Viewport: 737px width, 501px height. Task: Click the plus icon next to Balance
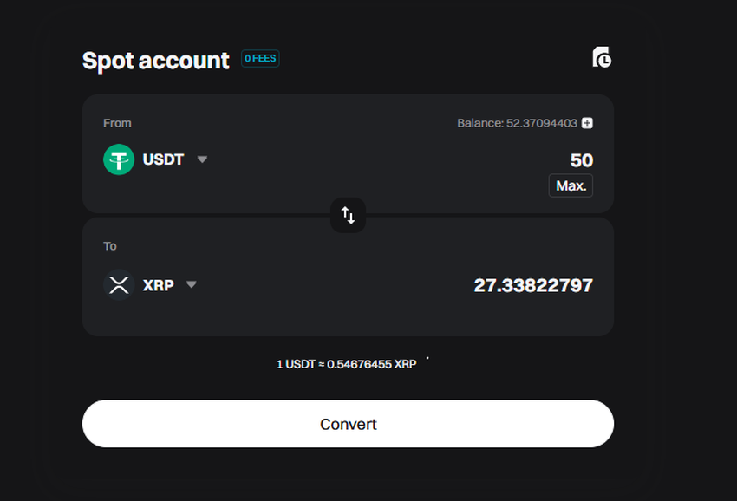(x=587, y=123)
